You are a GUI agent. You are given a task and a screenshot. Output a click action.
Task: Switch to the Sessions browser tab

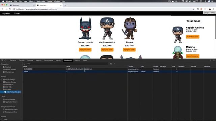[x=22, y=5]
